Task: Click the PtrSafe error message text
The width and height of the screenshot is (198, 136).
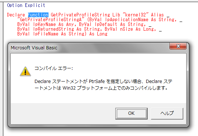Action: click(103, 84)
